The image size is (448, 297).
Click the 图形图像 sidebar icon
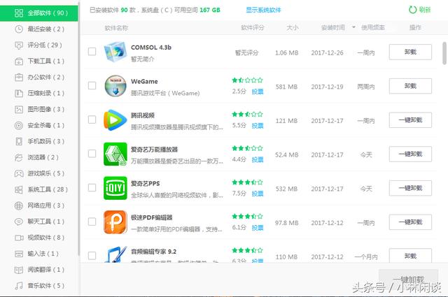19,109
